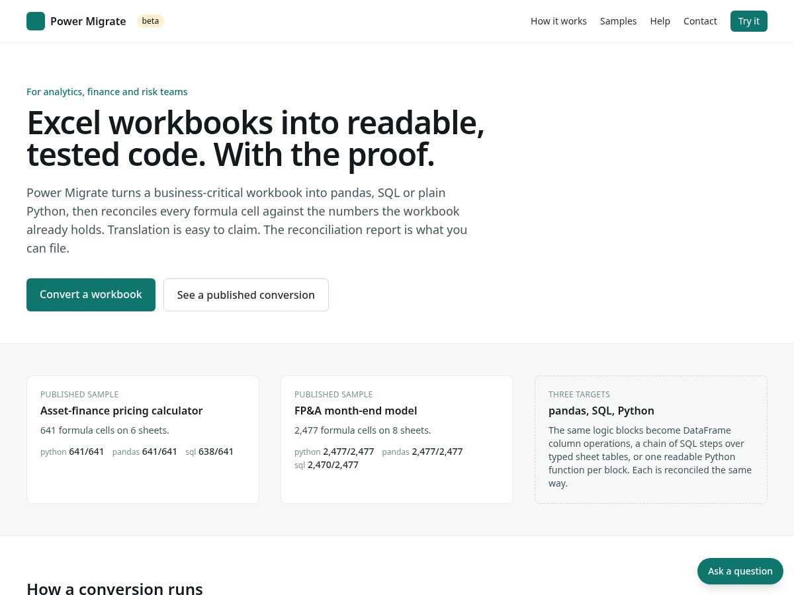Open How it works in navigation
This screenshot has width=794, height=595.
point(558,21)
